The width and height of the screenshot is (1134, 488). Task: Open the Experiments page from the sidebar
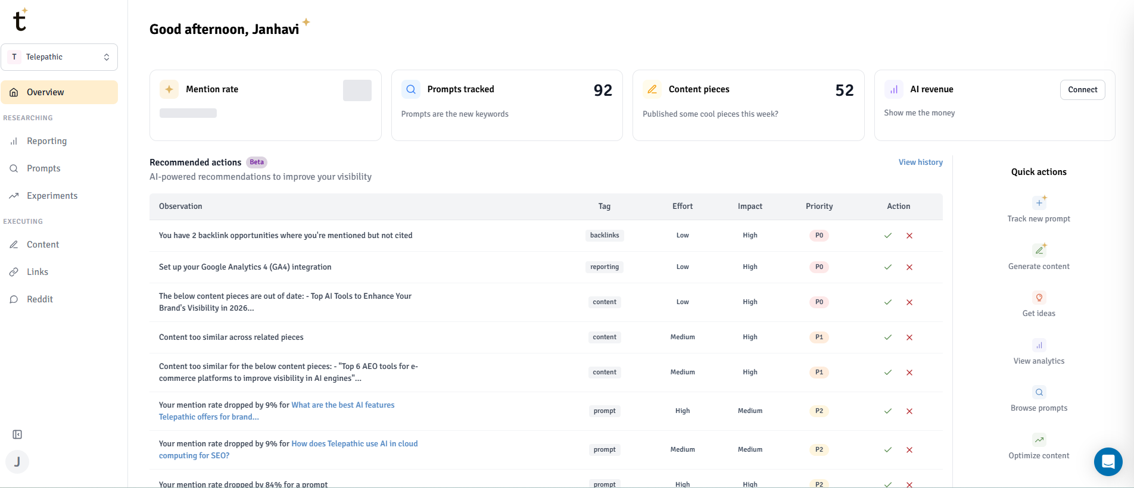pyautogui.click(x=52, y=196)
